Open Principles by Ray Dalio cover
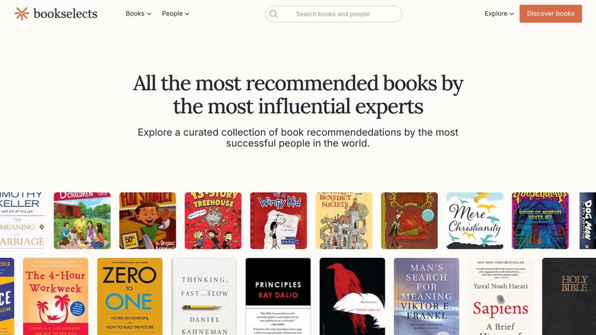The image size is (596, 335). click(278, 296)
